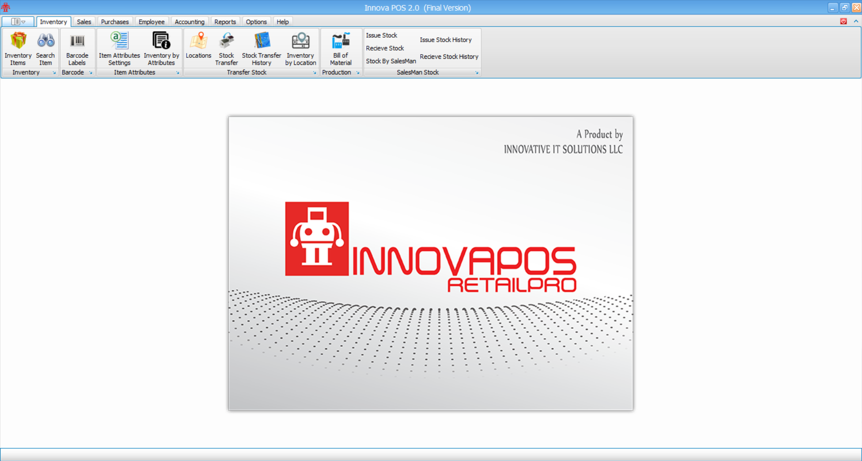The image size is (862, 461).
Task: Click Recieve Stock History
Action: click(x=449, y=56)
